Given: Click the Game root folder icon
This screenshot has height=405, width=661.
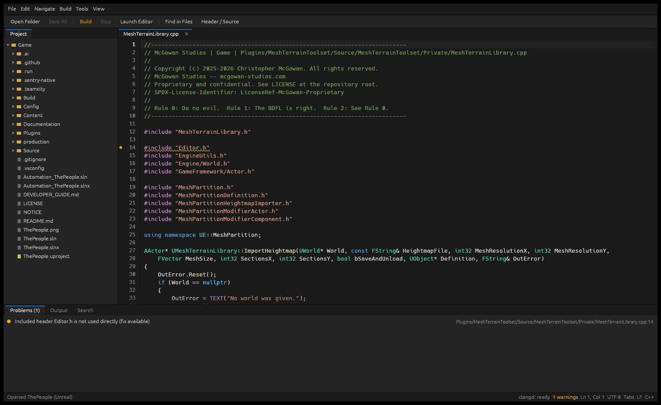Looking at the screenshot, I should coord(14,45).
